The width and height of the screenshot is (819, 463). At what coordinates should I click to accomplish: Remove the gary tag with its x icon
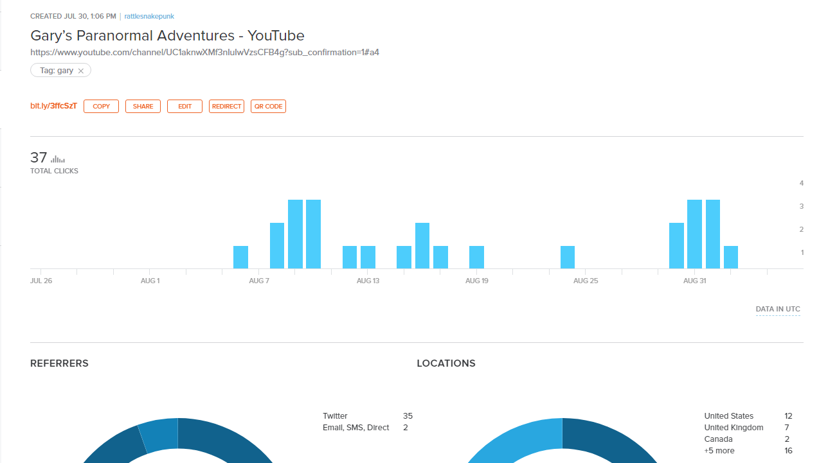tap(81, 71)
